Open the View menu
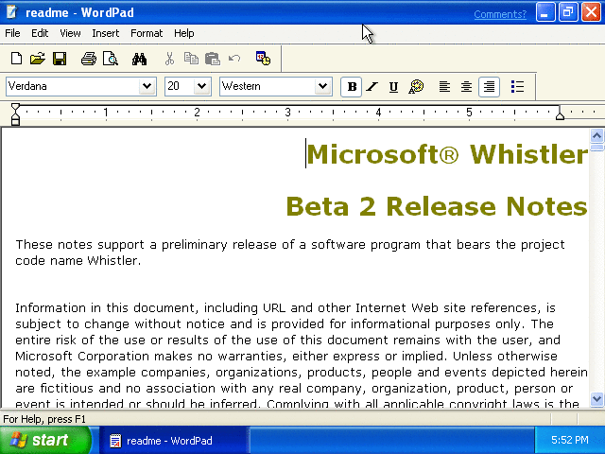This screenshot has height=454, width=605. pyautogui.click(x=70, y=34)
